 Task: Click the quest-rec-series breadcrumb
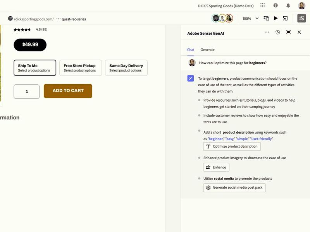point(74,19)
